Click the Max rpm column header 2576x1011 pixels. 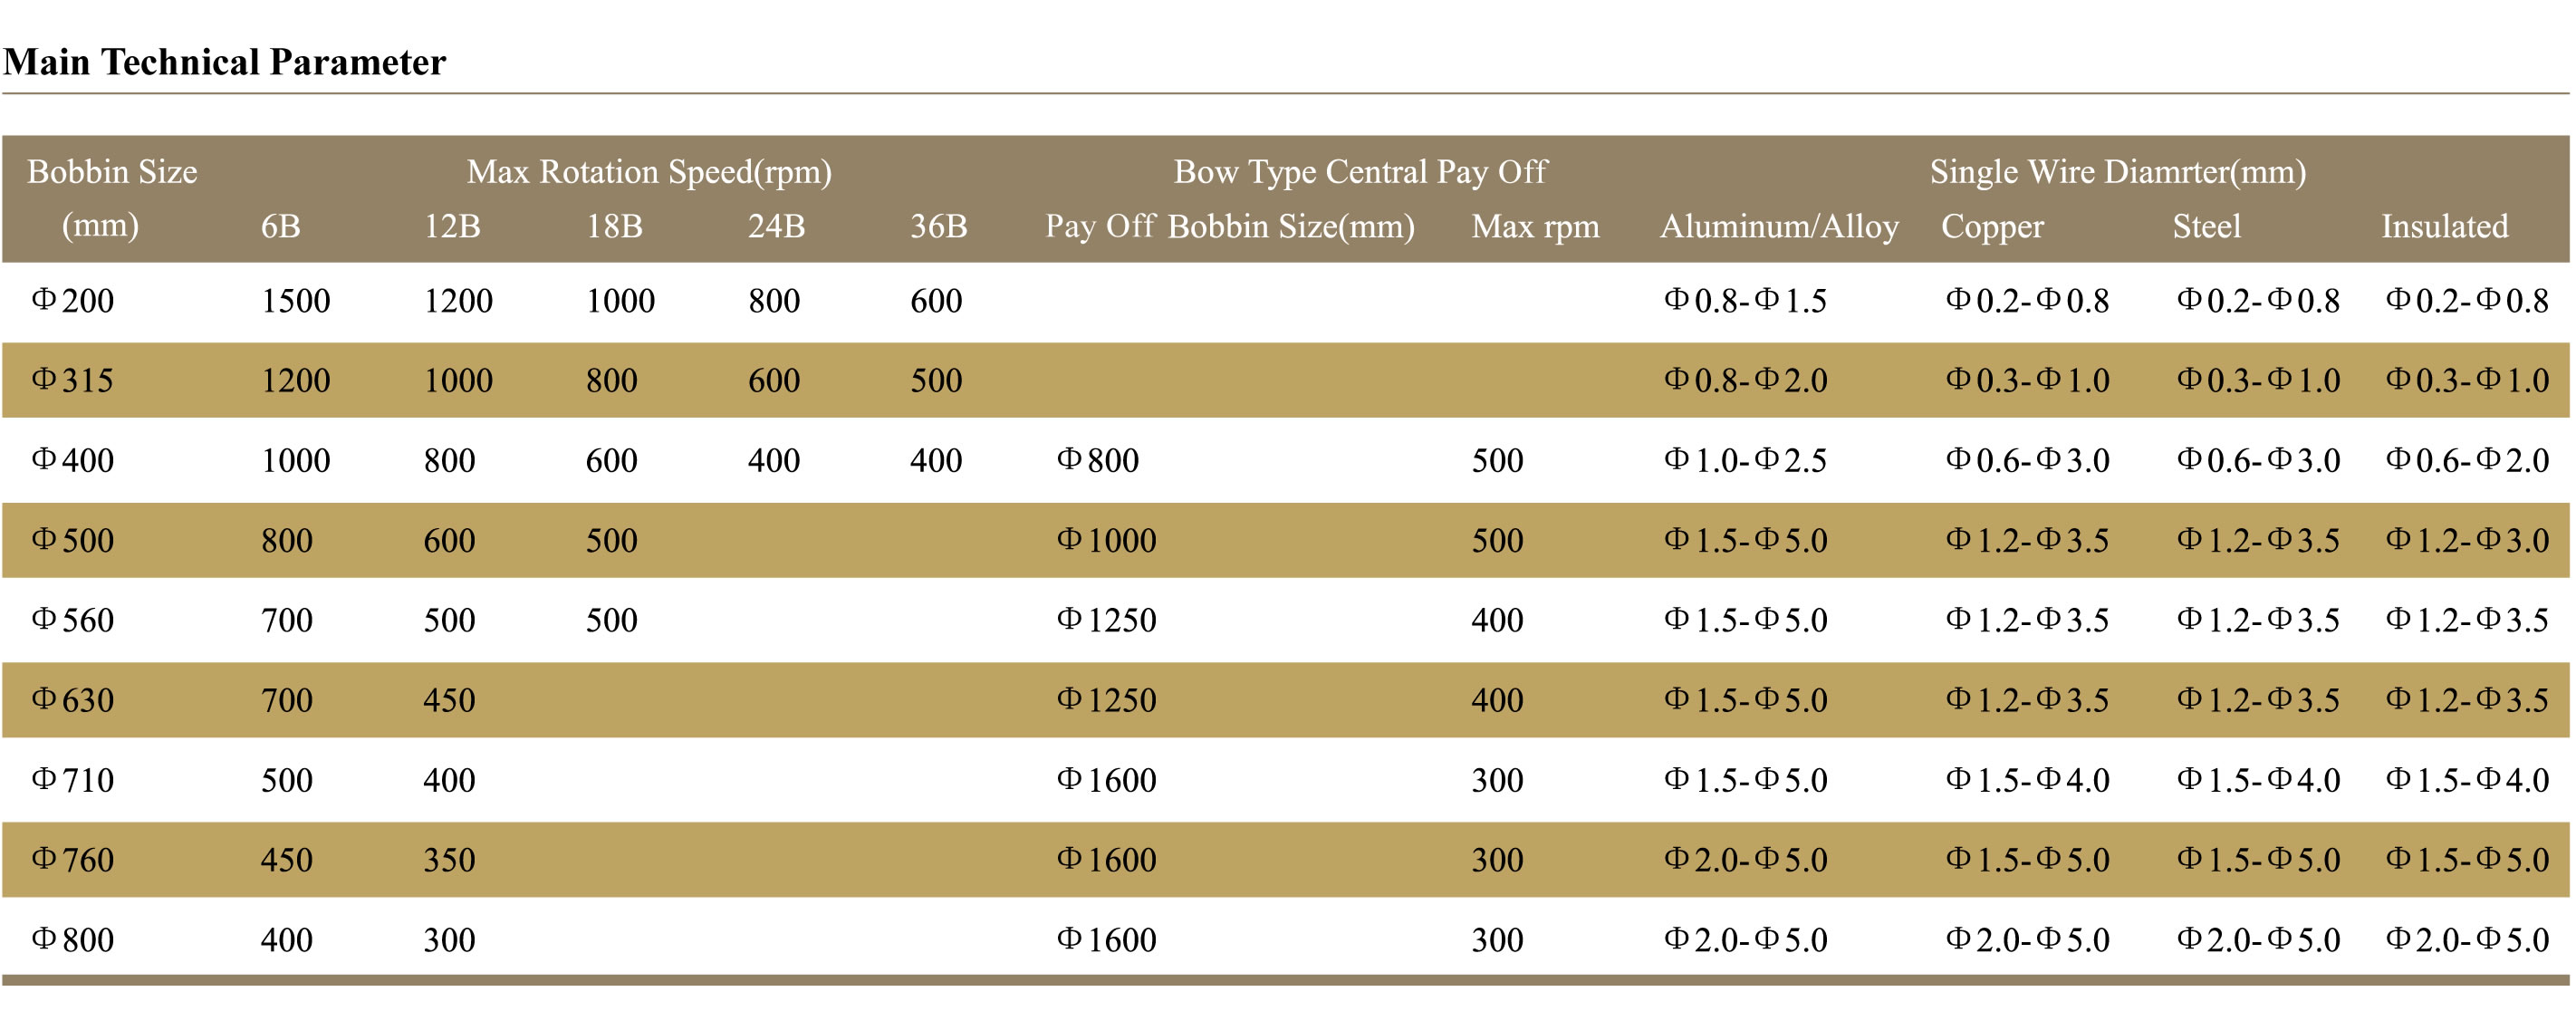pyautogui.click(x=1535, y=227)
